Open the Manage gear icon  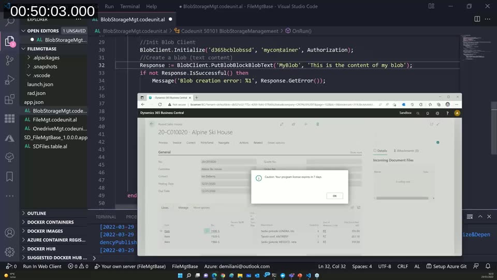[9, 252]
